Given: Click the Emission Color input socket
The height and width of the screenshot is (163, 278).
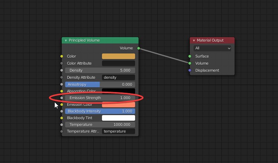Looking at the screenshot, I should click(62, 105).
